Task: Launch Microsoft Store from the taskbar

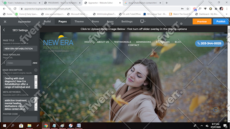Action: click(x=21, y=126)
